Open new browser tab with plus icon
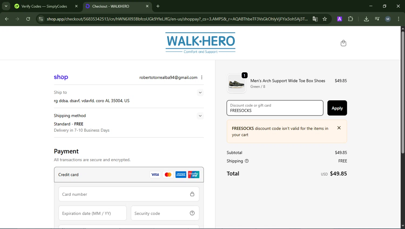This screenshot has height=229, width=405. pyautogui.click(x=158, y=6)
